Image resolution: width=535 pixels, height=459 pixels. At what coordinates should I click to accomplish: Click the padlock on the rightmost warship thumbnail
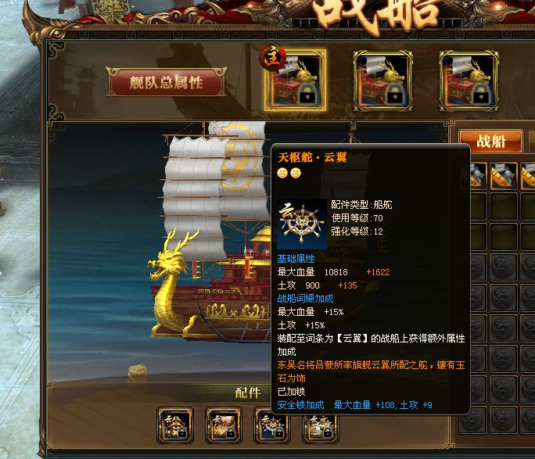pos(482,93)
